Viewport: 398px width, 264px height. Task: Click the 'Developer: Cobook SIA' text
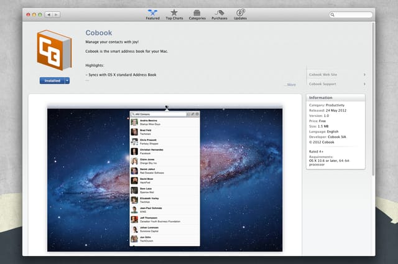click(328, 137)
